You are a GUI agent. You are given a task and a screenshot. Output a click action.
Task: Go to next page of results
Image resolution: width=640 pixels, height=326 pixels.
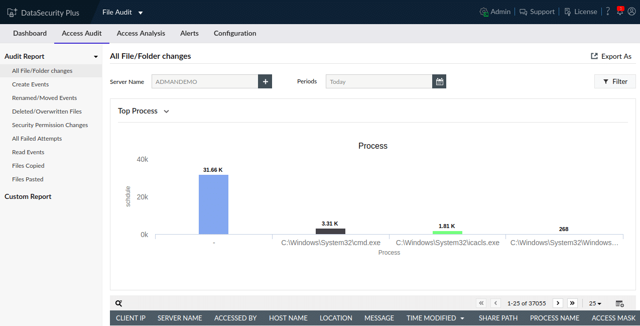[x=558, y=303]
